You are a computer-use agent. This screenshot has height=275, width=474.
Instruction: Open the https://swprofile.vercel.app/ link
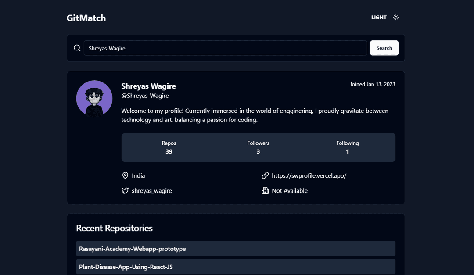[x=309, y=175]
